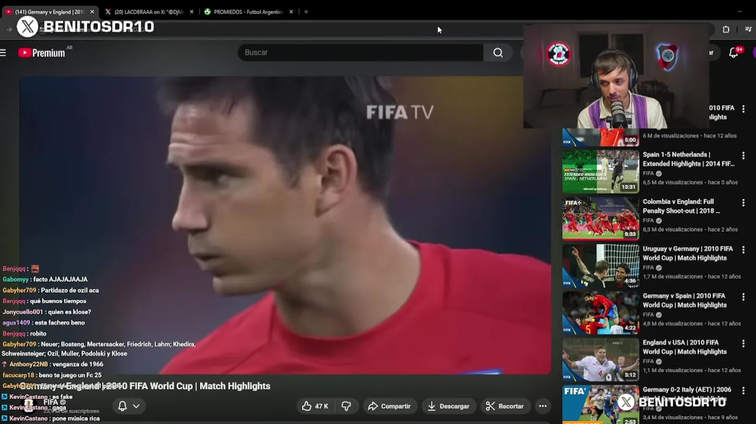The image size is (756, 424).
Task: Open options menu for topmost 2010 FIFA video
Action: pos(743,109)
